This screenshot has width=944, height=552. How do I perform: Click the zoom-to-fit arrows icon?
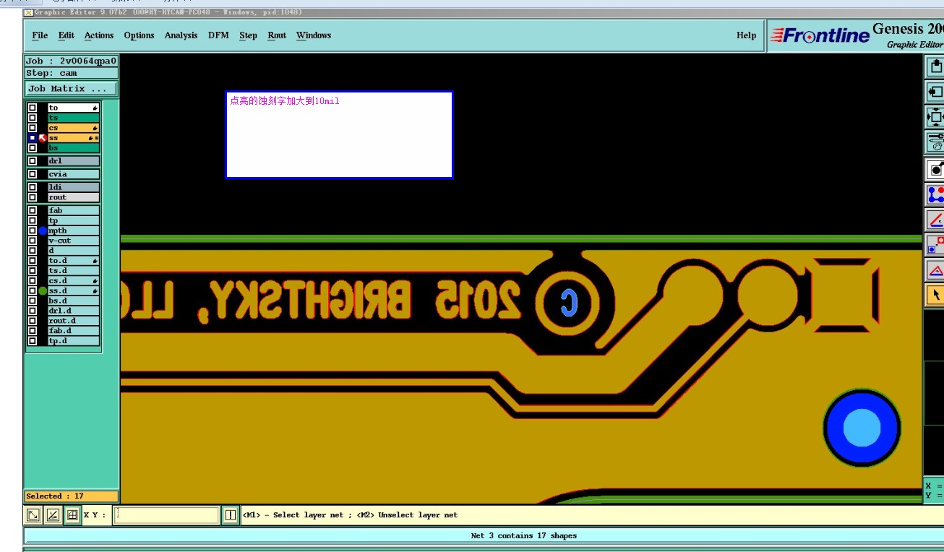tap(935, 116)
